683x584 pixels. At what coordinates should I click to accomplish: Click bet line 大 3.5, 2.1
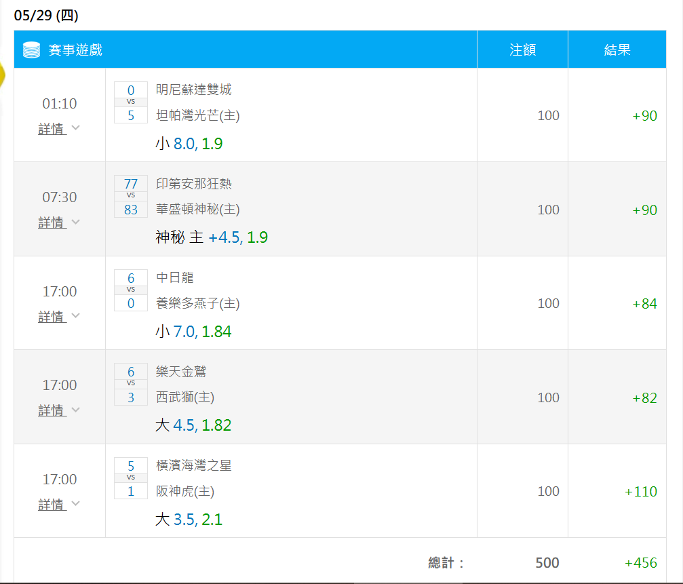click(189, 519)
